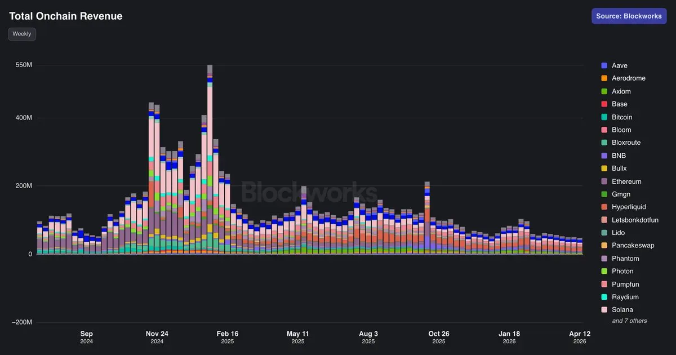Screen dimensions: 676x355
Task: Click the Aug 3 2025 x-axis label
Action: click(368, 337)
